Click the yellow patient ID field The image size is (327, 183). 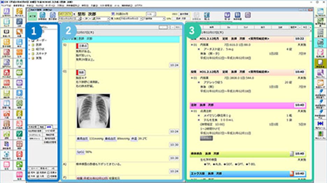pyautogui.click(x=65, y=14)
